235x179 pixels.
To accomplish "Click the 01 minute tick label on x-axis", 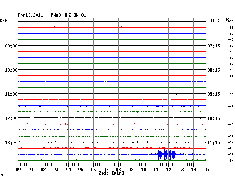I will tap(31, 169).
